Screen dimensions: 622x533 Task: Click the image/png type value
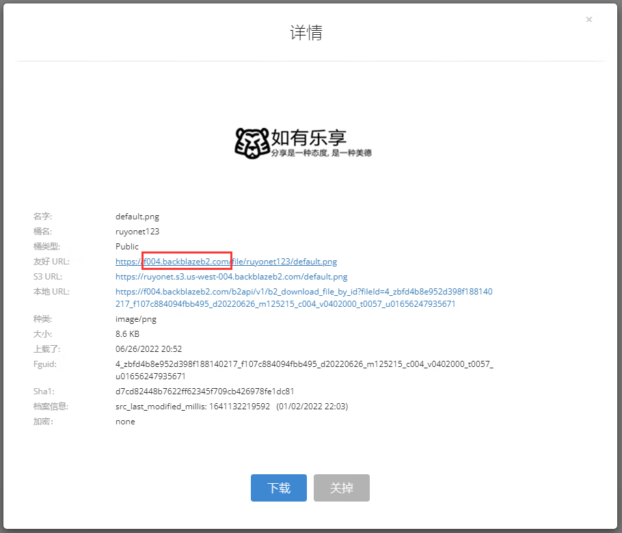[x=137, y=319]
